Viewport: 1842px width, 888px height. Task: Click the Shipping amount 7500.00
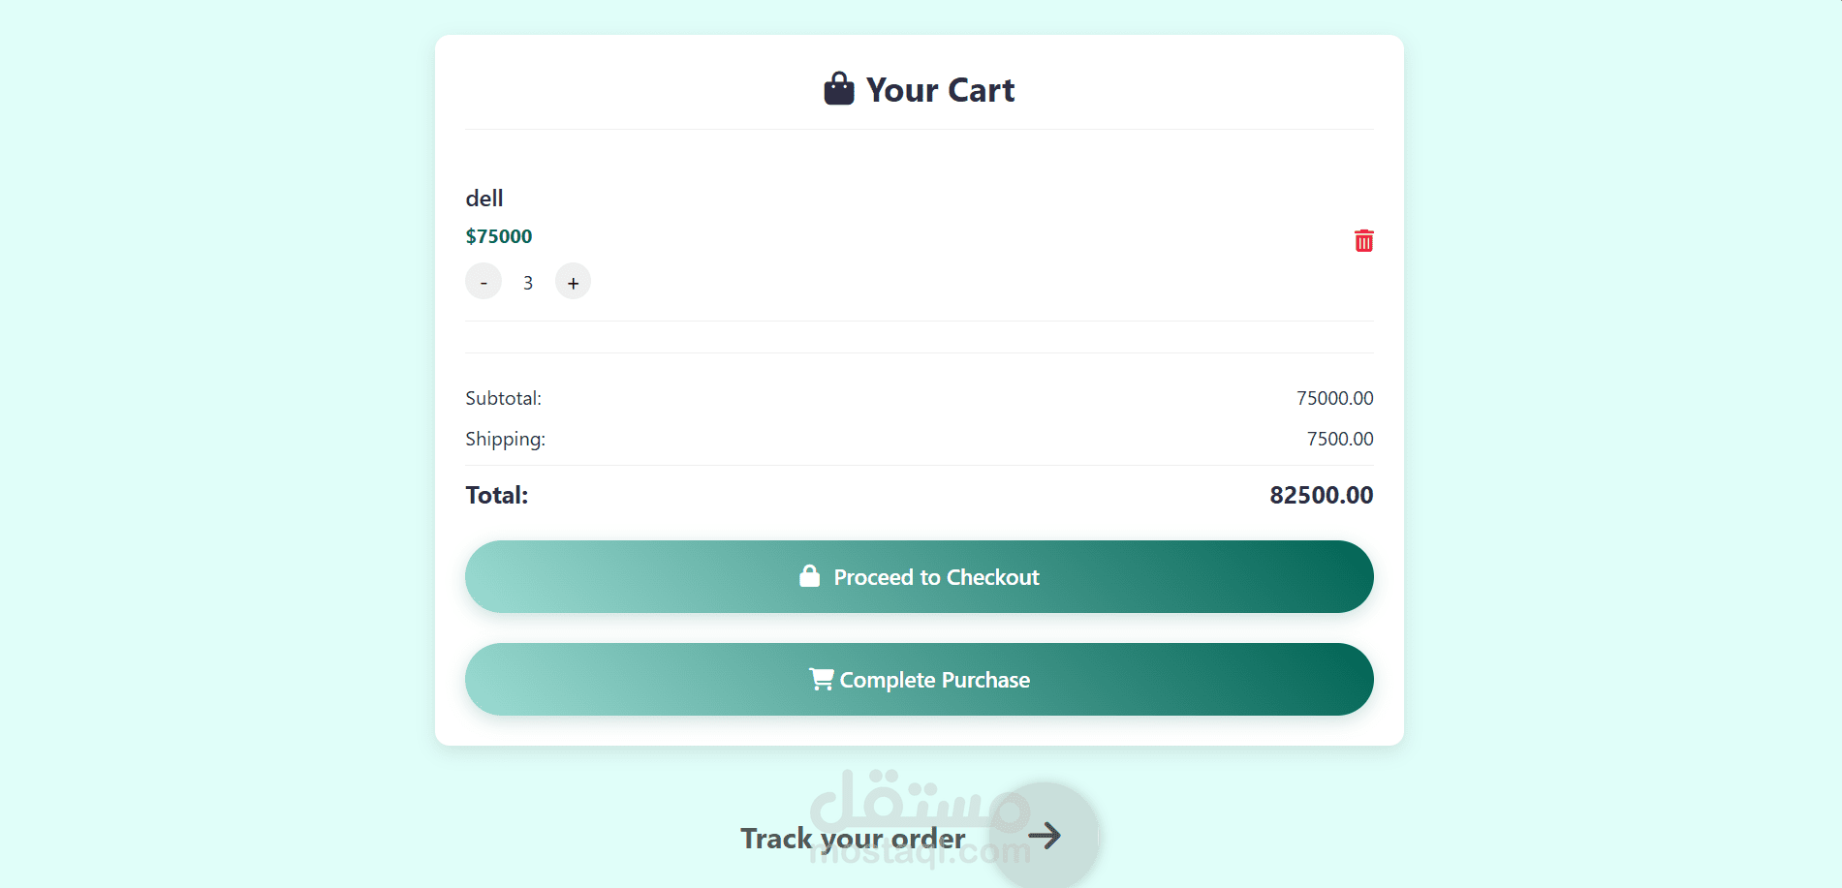pos(1340,439)
